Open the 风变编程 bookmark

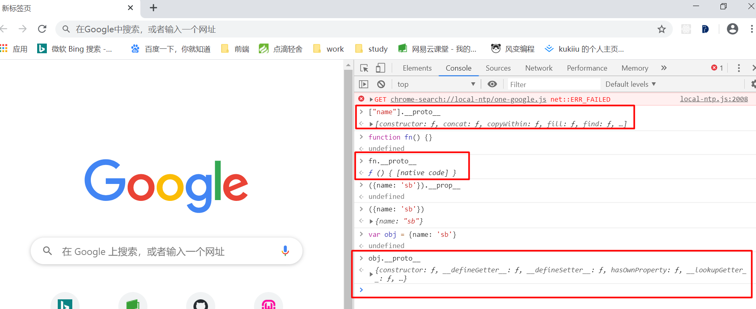513,49
